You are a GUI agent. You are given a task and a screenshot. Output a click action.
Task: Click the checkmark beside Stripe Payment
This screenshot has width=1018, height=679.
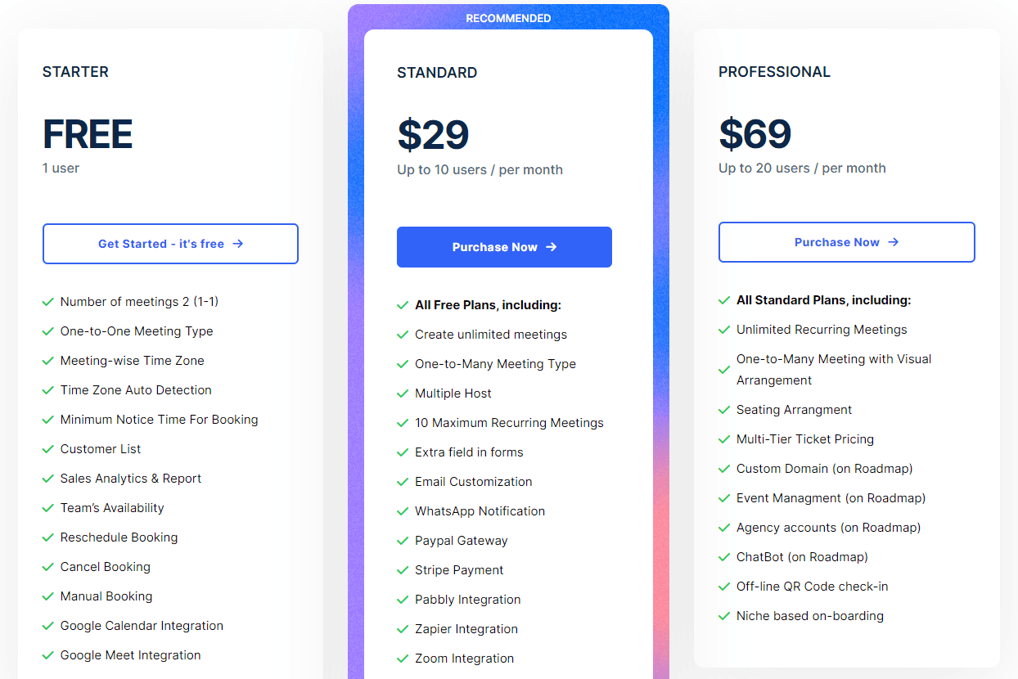tap(403, 569)
